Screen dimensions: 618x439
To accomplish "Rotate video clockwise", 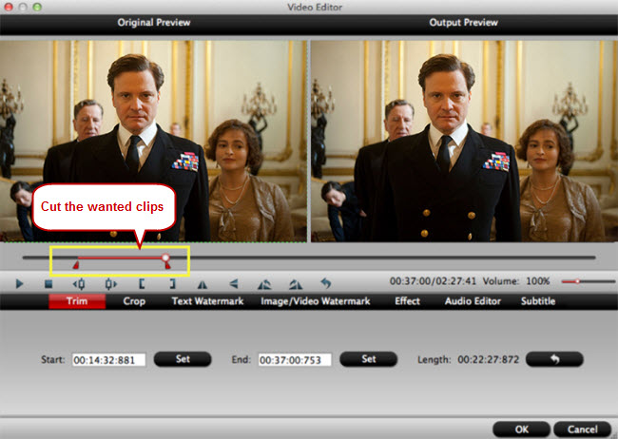I will click(x=295, y=284).
